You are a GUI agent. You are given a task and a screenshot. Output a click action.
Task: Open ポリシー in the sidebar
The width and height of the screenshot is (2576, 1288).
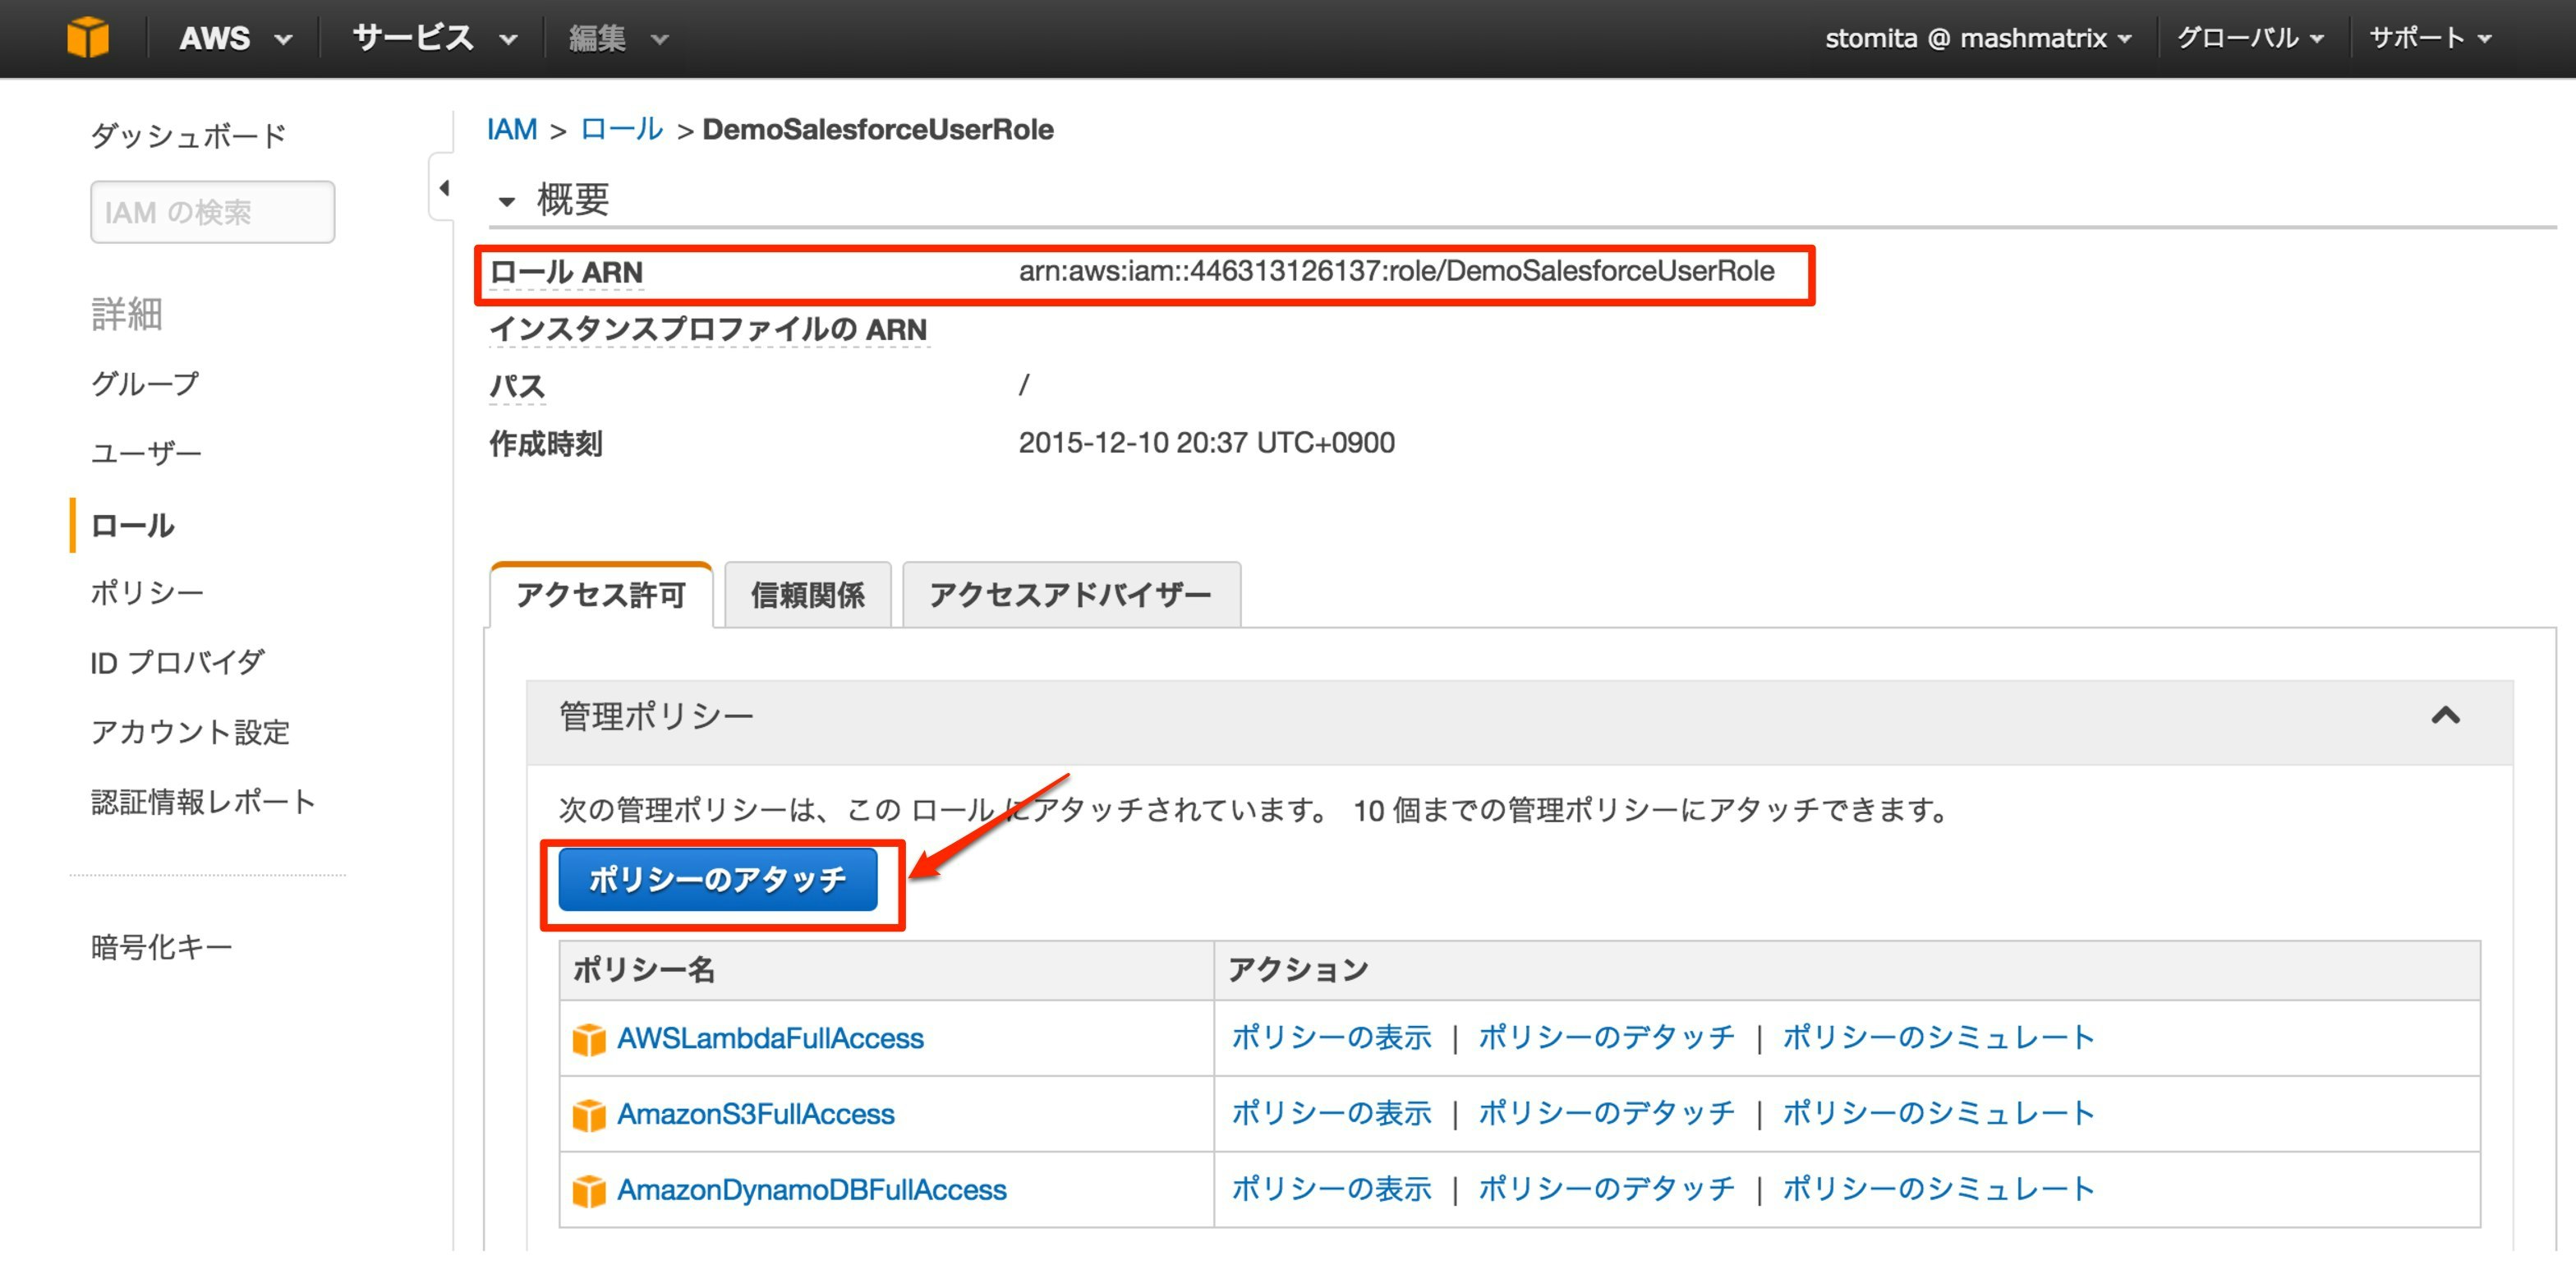tap(147, 593)
